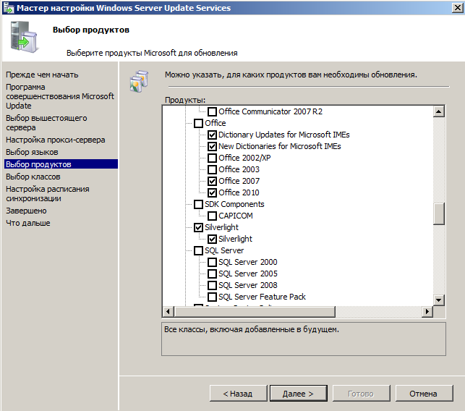465x411 pixels.
Task: Select the CAPICOM tree label
Action: (x=236, y=216)
